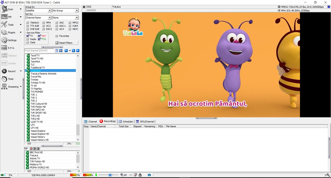
Task: Open the None sort dropdown
Action: point(65,18)
